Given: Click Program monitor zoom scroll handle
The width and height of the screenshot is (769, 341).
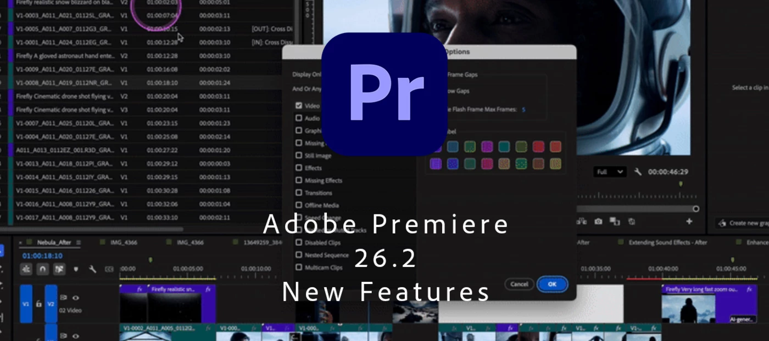Looking at the screenshot, I should [x=696, y=209].
